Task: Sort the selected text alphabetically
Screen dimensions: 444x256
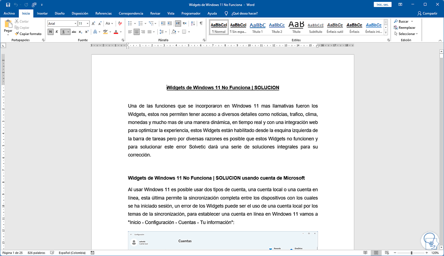Action: pos(193,23)
